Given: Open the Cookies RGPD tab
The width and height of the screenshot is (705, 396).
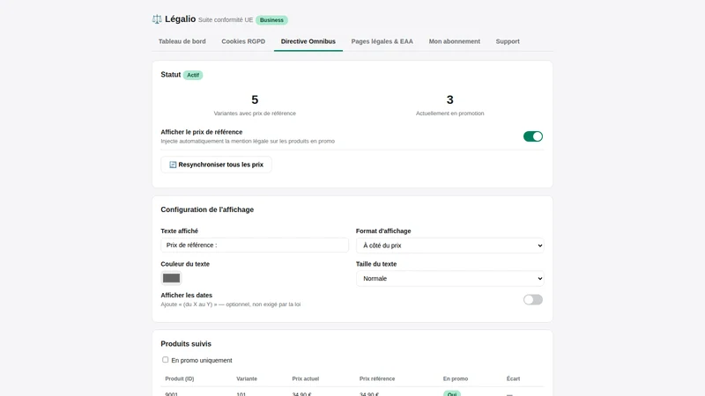Looking at the screenshot, I should [243, 41].
